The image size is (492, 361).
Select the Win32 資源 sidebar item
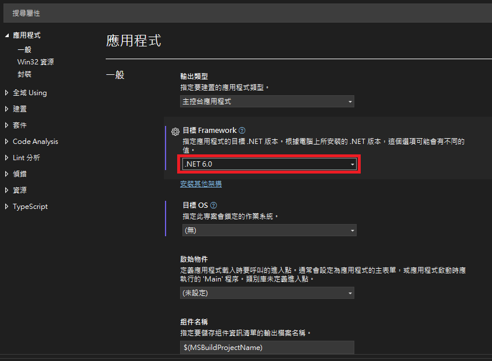pyautogui.click(x=35, y=62)
